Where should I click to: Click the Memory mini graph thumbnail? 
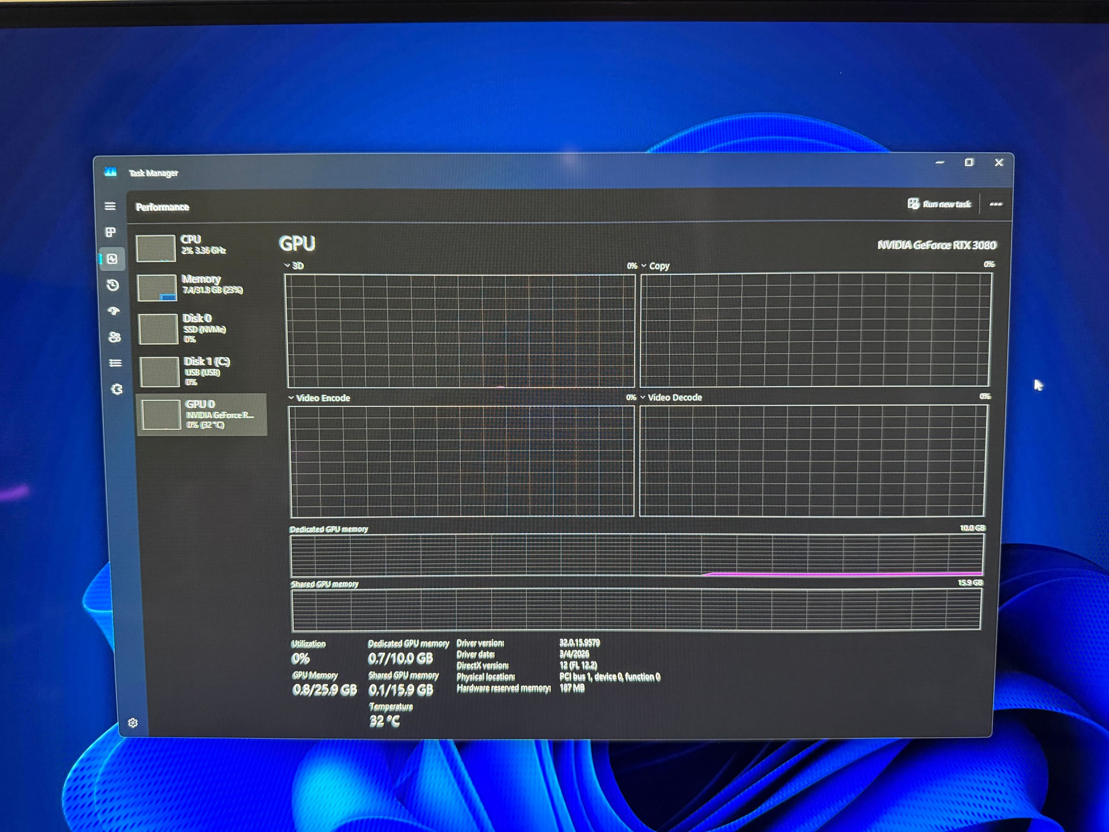157,288
